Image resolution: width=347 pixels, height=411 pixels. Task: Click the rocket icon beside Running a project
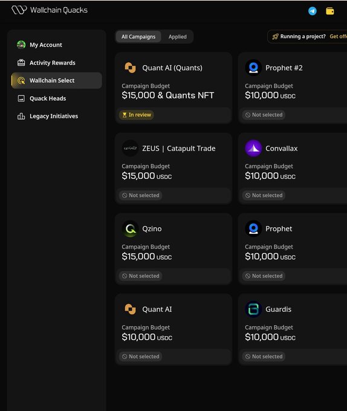tap(275, 36)
